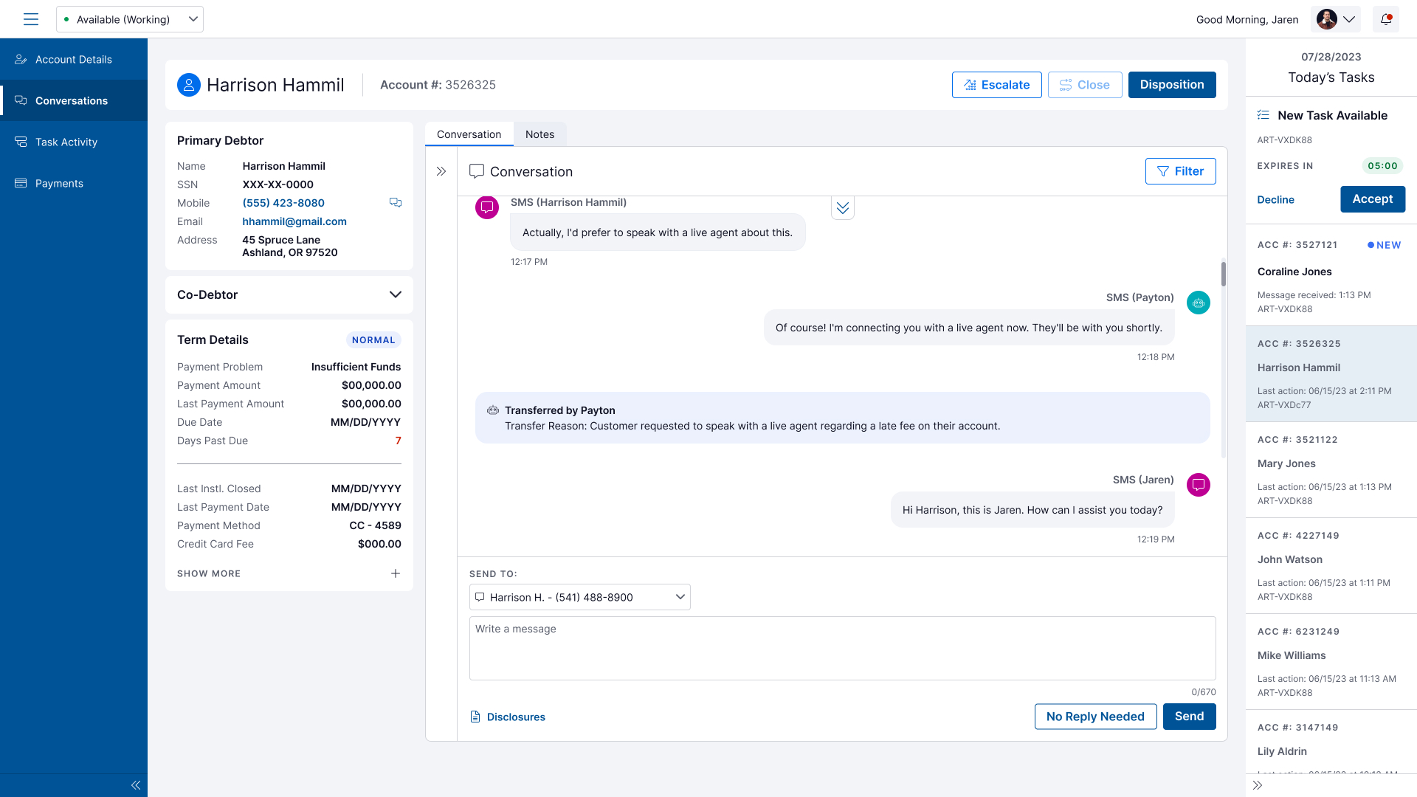The height and width of the screenshot is (797, 1417).
Task: Go to Payments in the sidebar
Action: (x=59, y=183)
